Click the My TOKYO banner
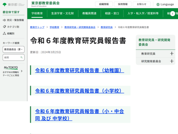 pyautogui.click(x=13, y=71)
